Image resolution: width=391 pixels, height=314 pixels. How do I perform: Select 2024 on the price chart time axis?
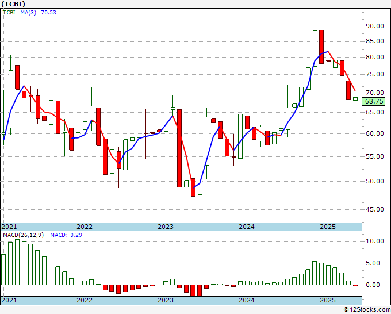tap(247, 227)
